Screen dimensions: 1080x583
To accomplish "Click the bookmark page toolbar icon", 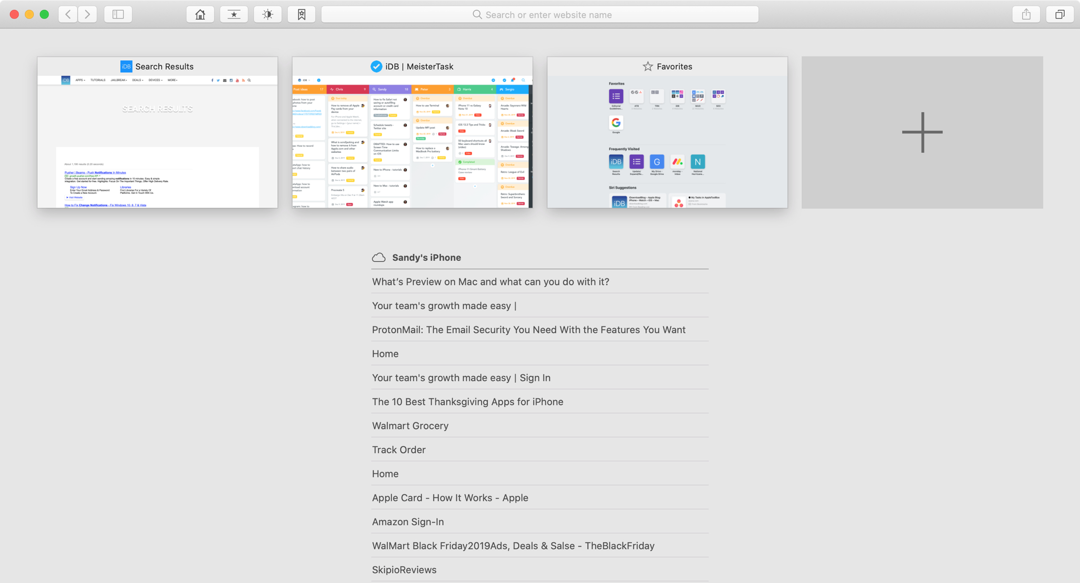I will (301, 14).
